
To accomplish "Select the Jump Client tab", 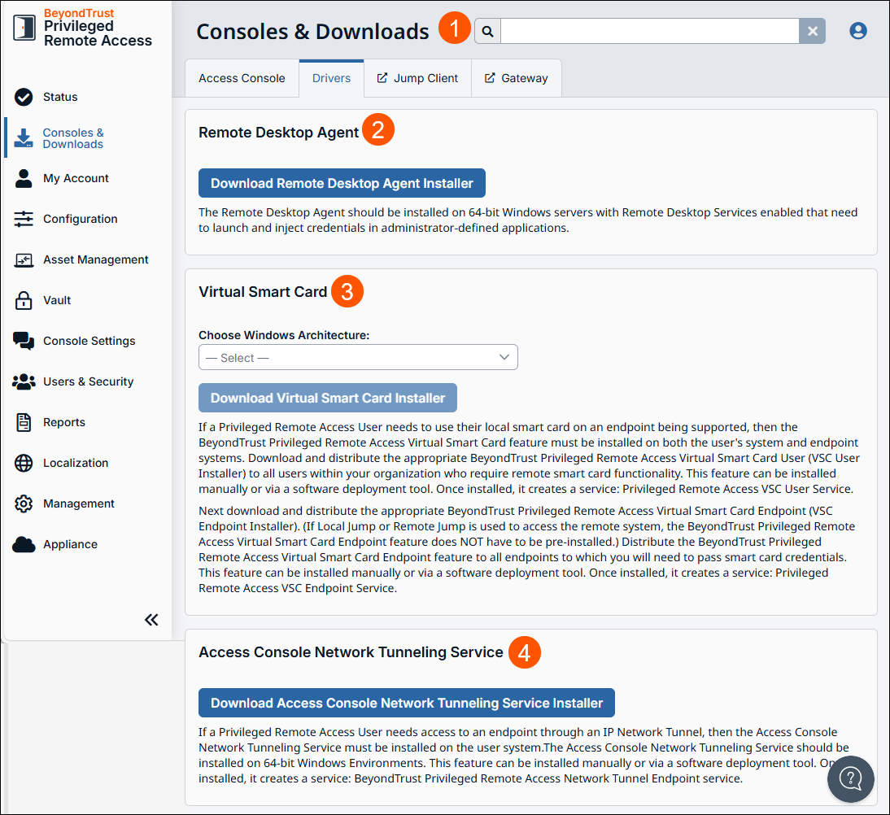I will (x=417, y=77).
